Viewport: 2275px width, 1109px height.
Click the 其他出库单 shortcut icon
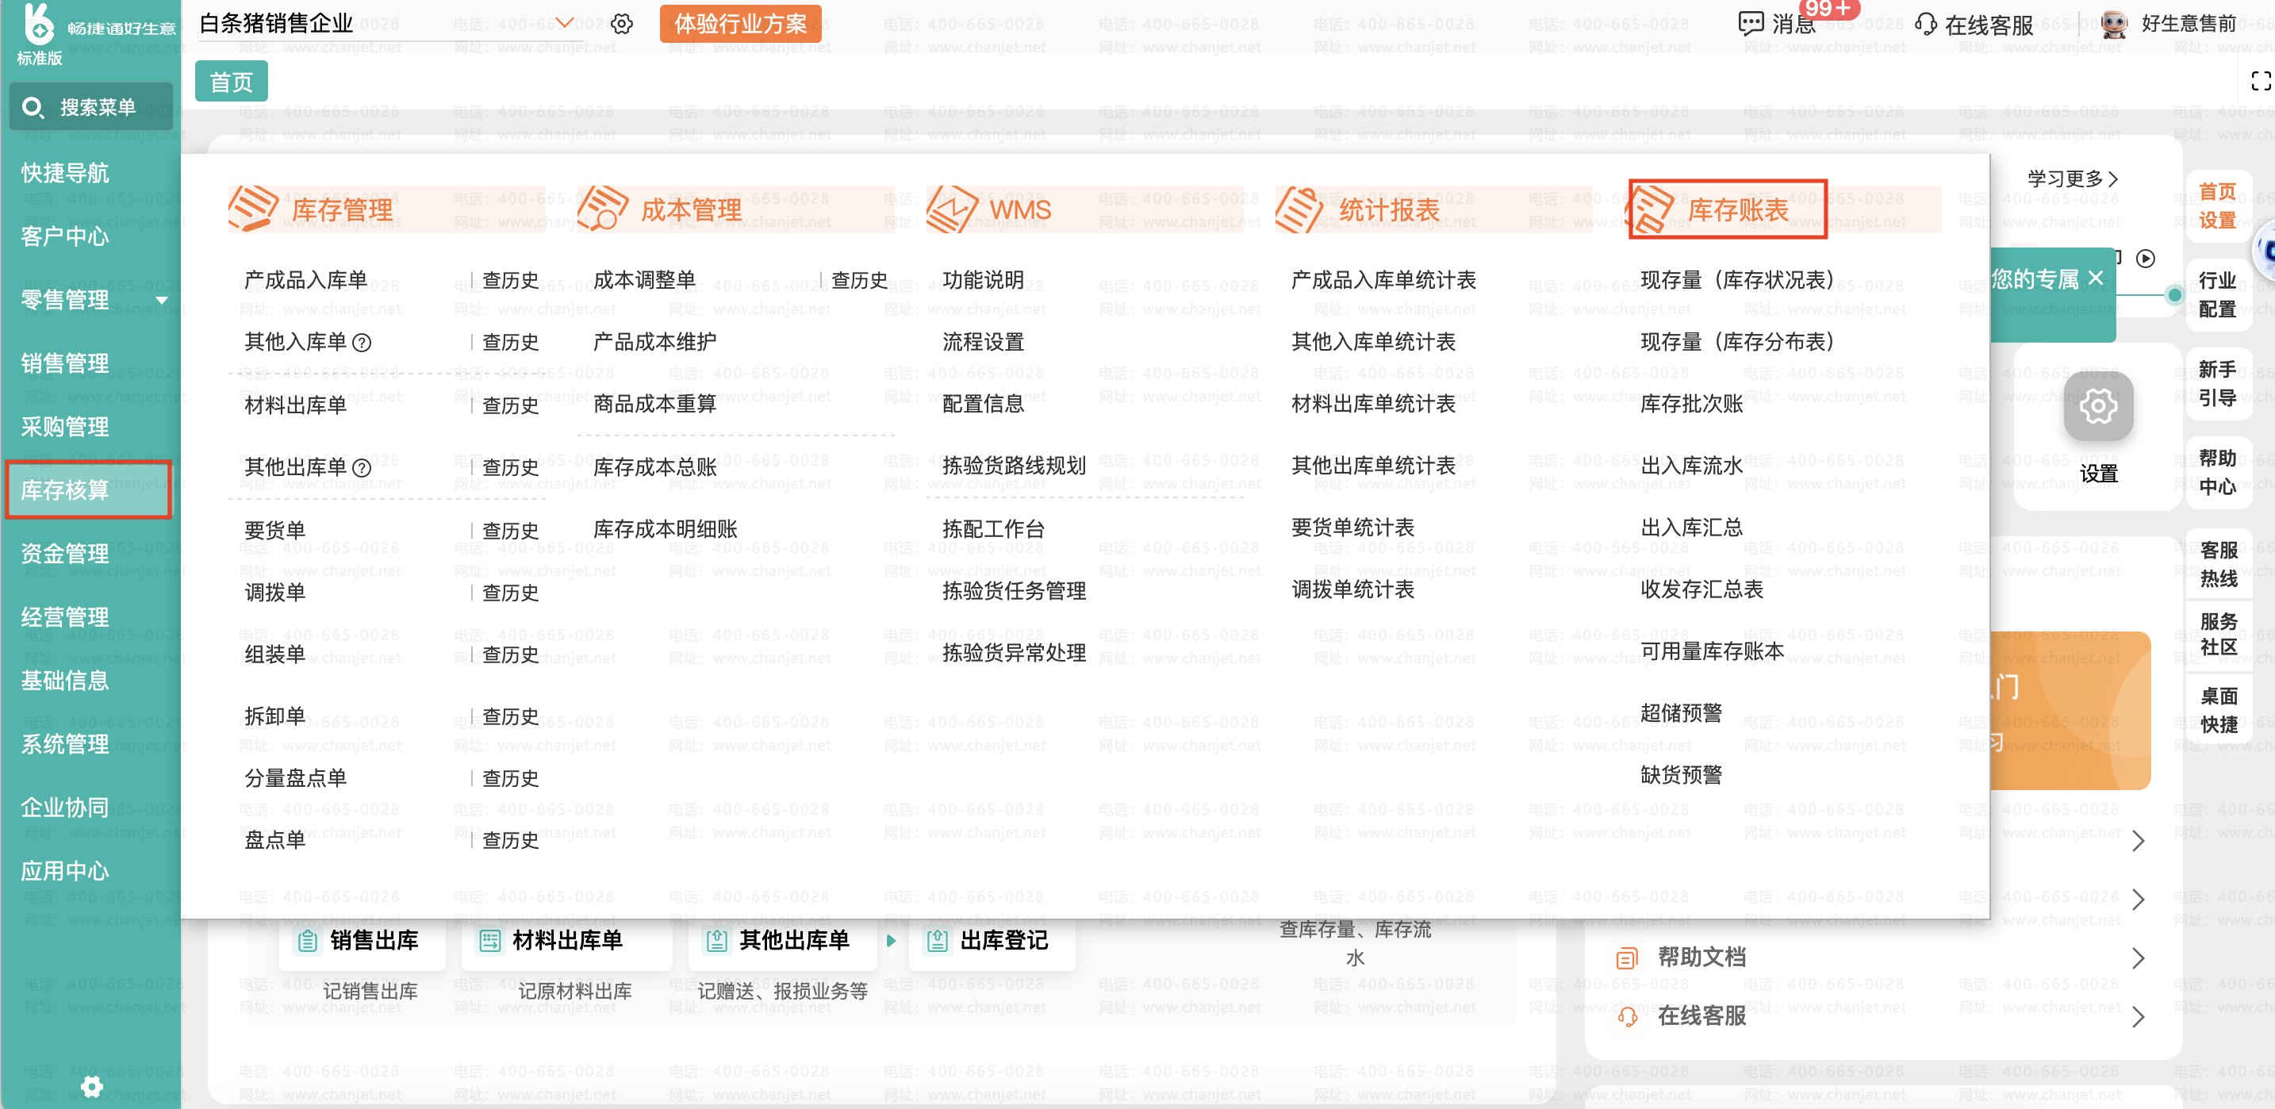[x=716, y=942]
